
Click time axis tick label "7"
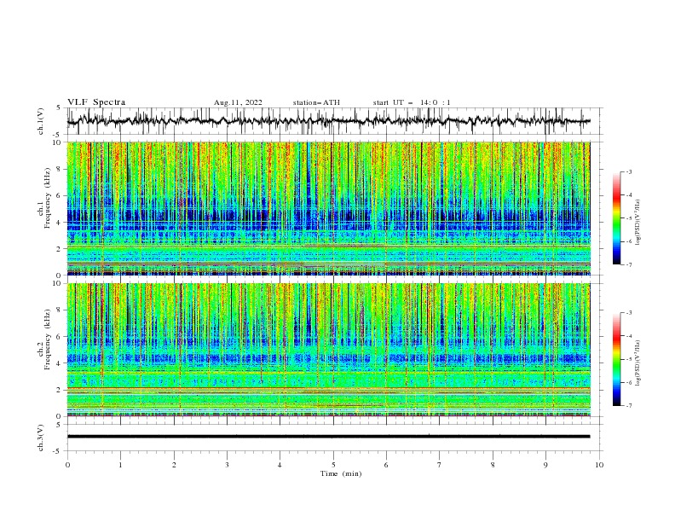[x=440, y=465]
